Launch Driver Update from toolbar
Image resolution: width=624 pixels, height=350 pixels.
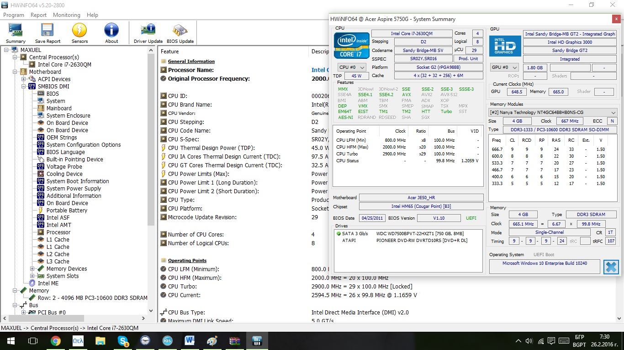[x=148, y=33]
